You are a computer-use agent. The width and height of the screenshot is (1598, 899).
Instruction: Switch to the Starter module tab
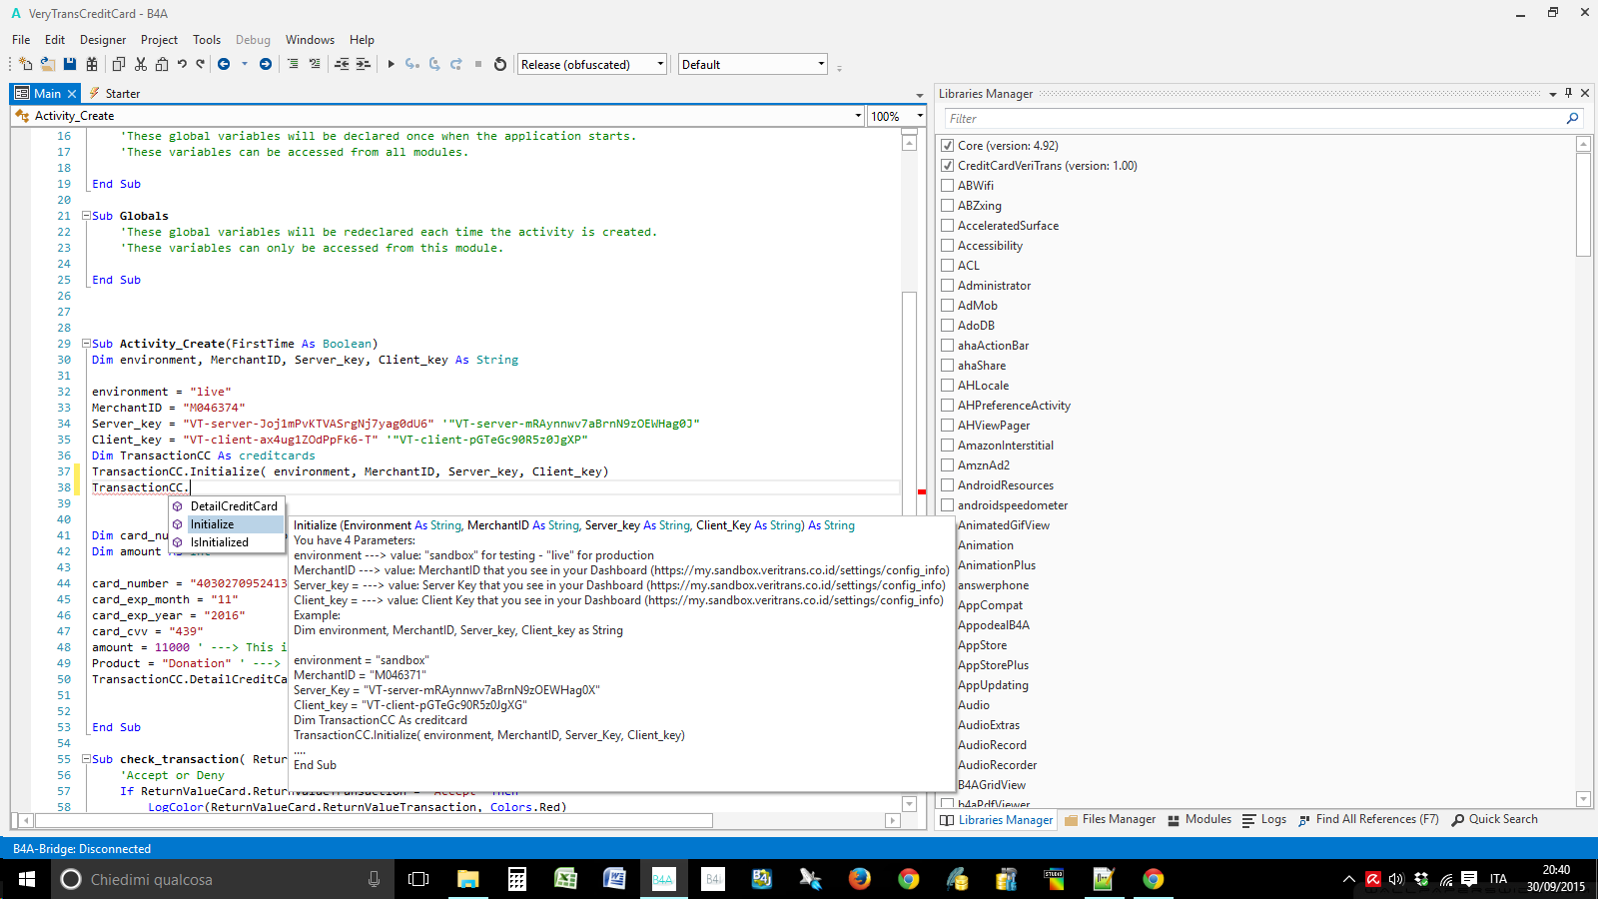(115, 93)
